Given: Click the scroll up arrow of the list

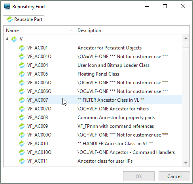Looking at the screenshot, I should (186, 38).
